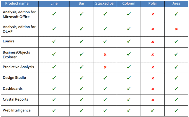
Task: Click red cross for Predictive Analysis Stacked bar
Action: 105,67
